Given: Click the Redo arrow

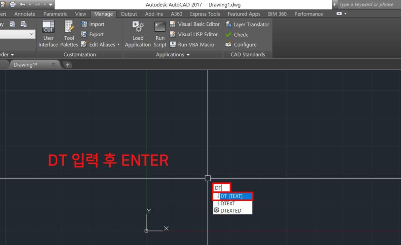Looking at the screenshot, I should coord(37,4).
